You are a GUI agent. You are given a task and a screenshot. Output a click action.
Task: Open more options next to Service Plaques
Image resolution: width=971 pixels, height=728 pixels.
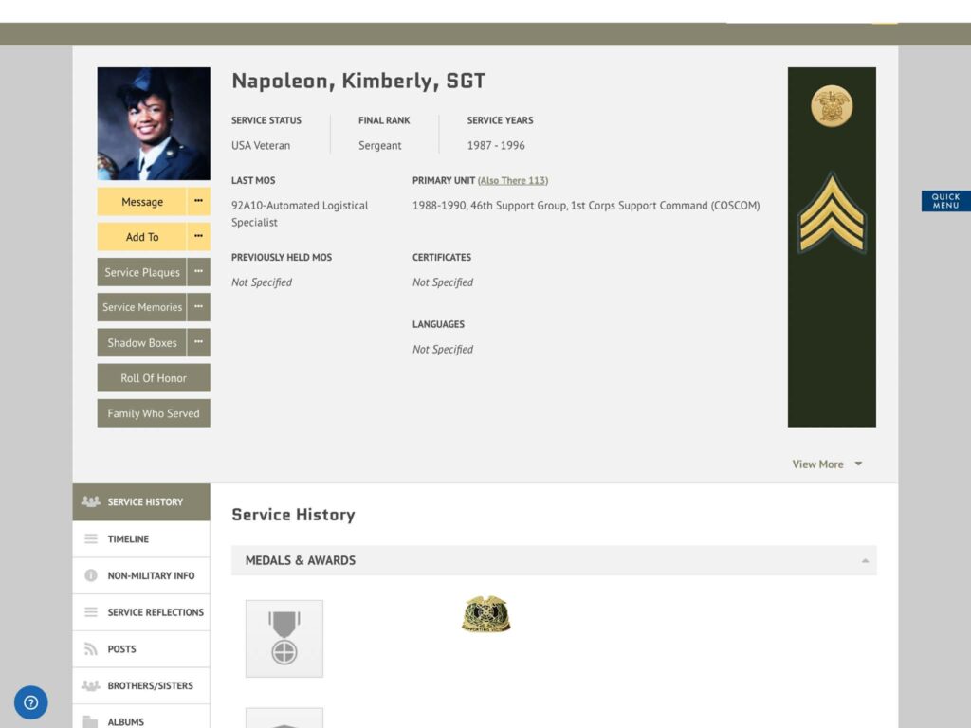198,272
